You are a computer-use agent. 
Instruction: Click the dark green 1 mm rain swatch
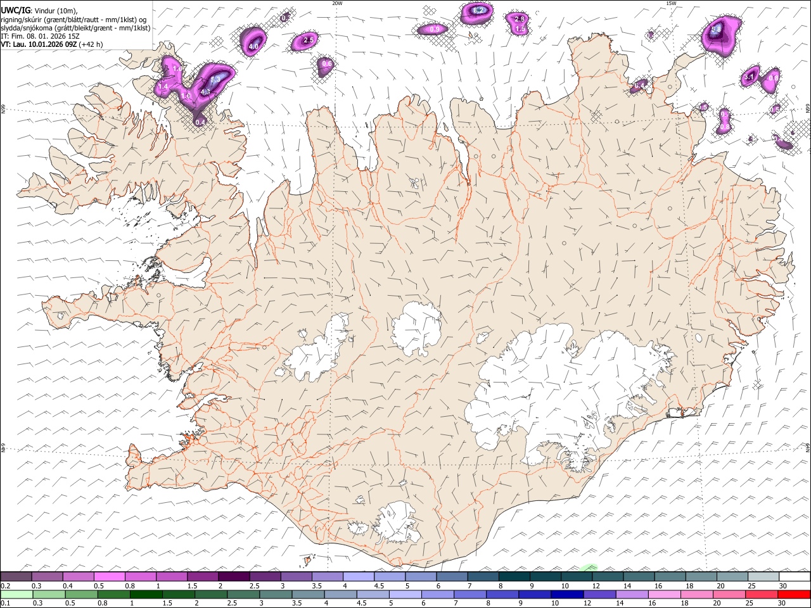(x=146, y=595)
